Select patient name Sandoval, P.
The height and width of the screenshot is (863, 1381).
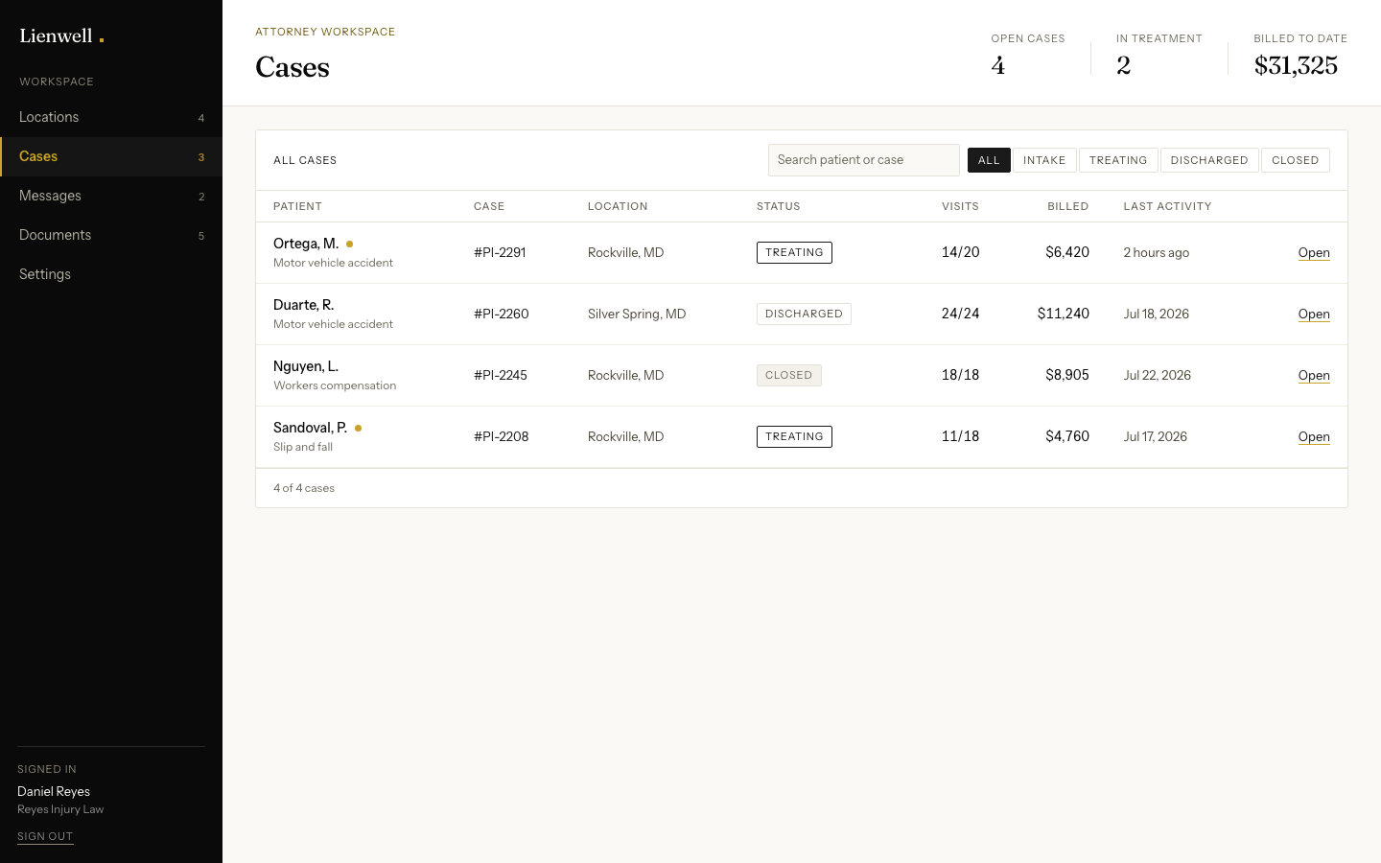pos(311,428)
